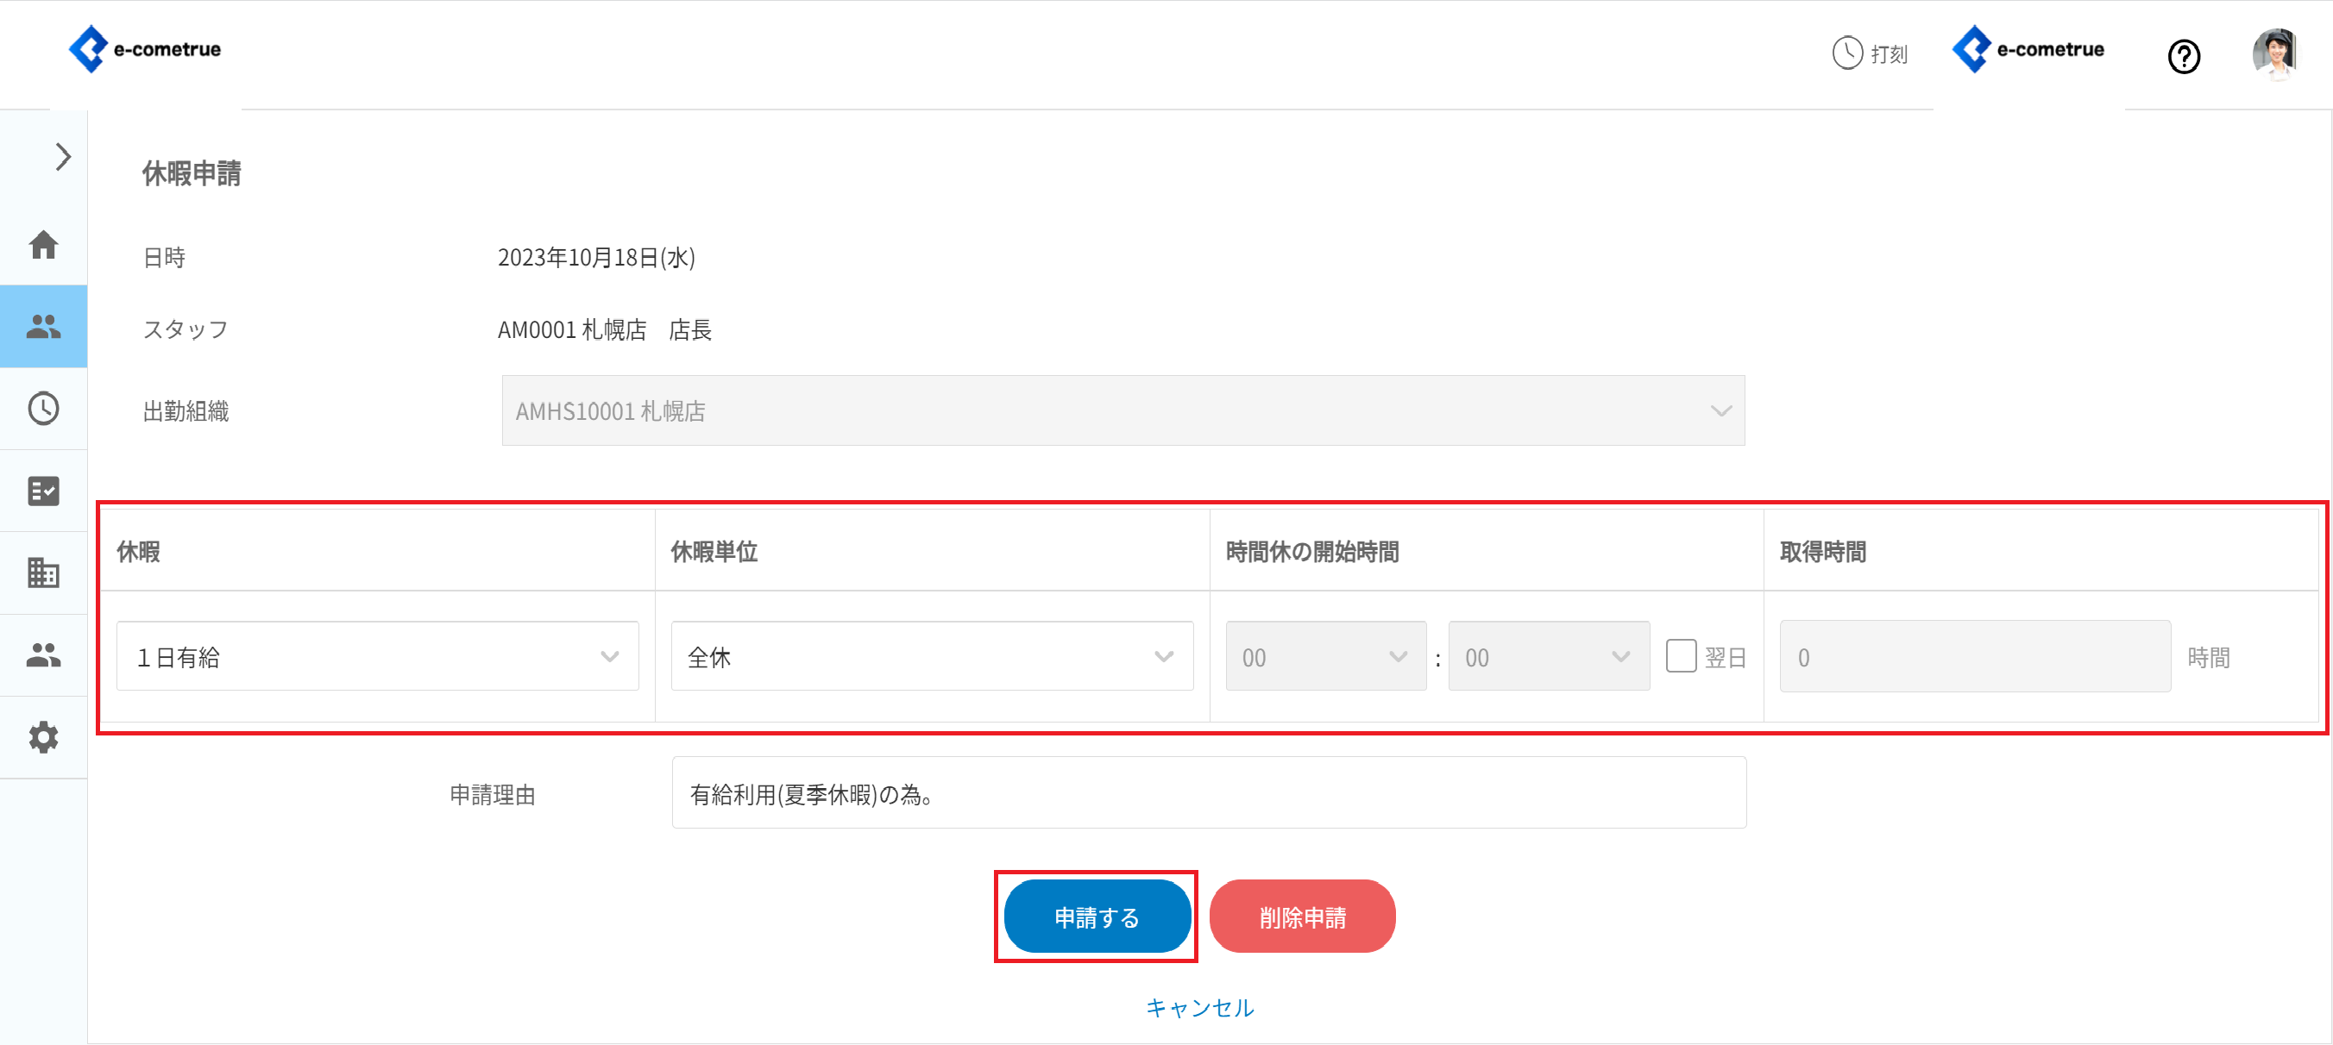Open the settings gear icon

43,737
